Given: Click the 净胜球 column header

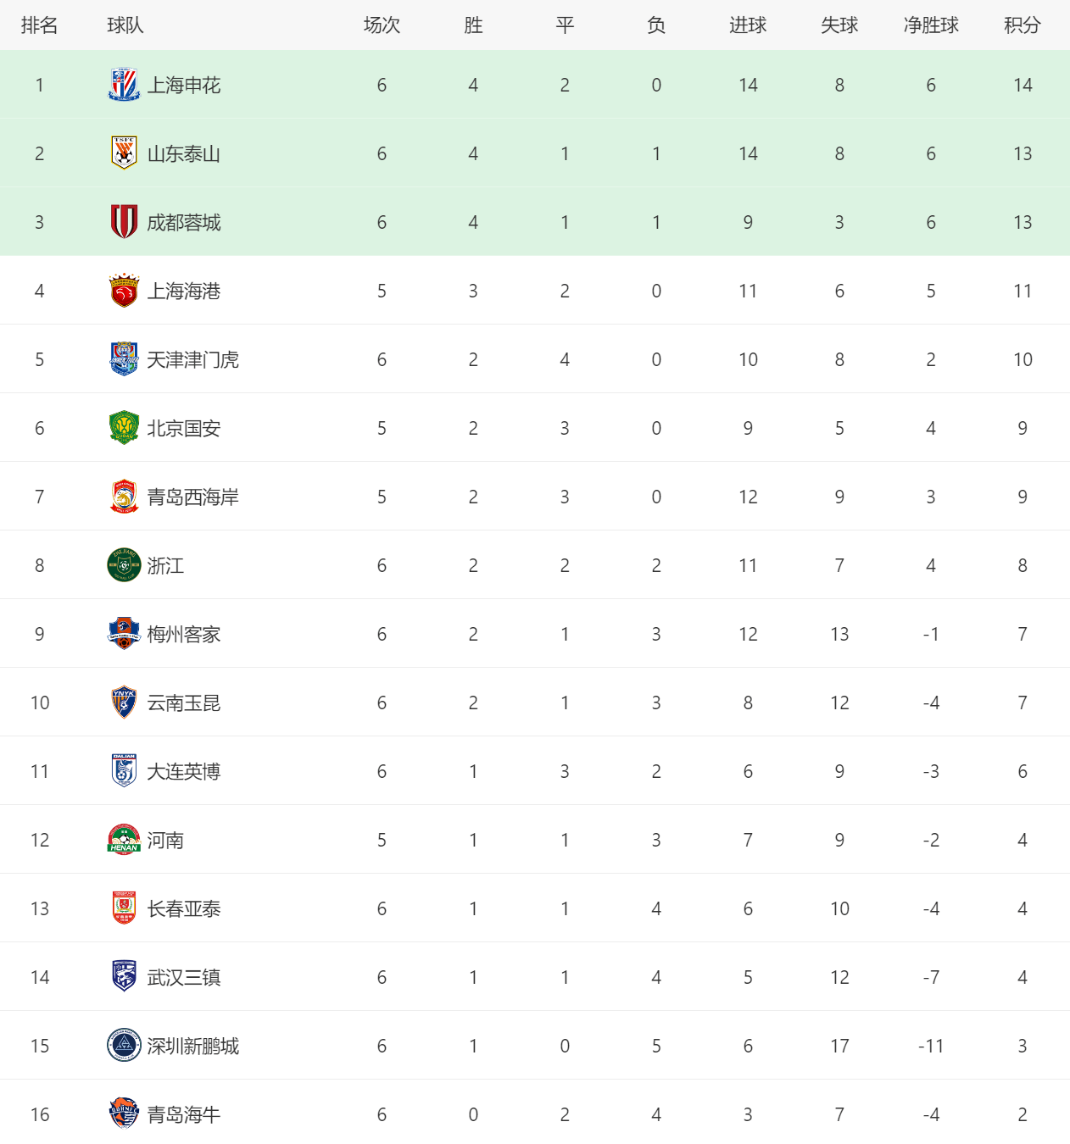Looking at the screenshot, I should coord(930,25).
